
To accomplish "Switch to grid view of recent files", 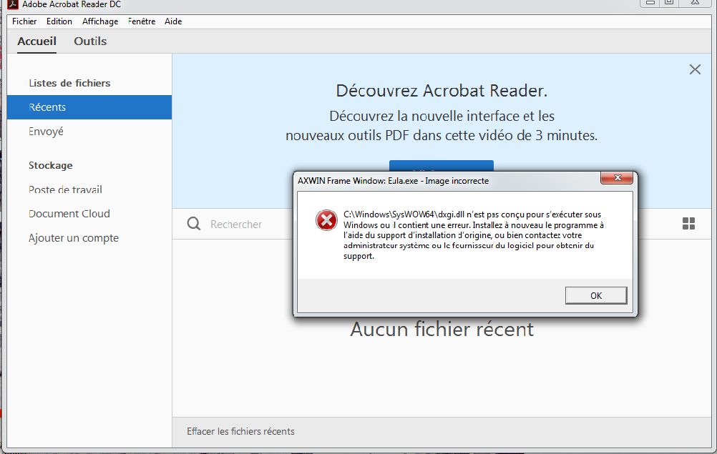I will pos(688,224).
